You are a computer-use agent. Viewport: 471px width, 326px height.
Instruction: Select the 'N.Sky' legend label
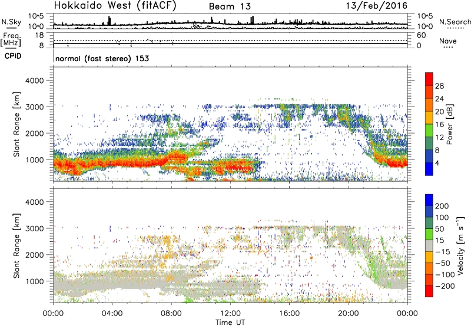point(11,22)
